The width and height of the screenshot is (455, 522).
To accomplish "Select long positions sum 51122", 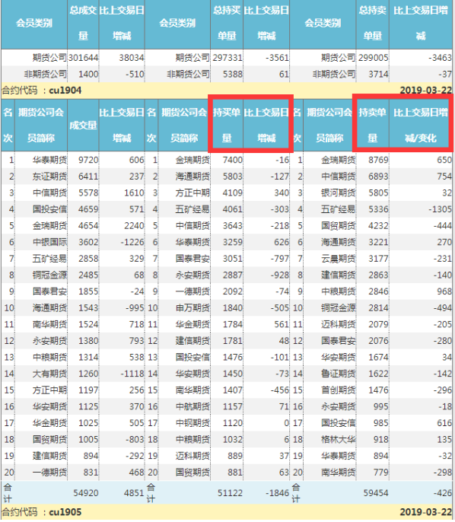I will 230,493.
